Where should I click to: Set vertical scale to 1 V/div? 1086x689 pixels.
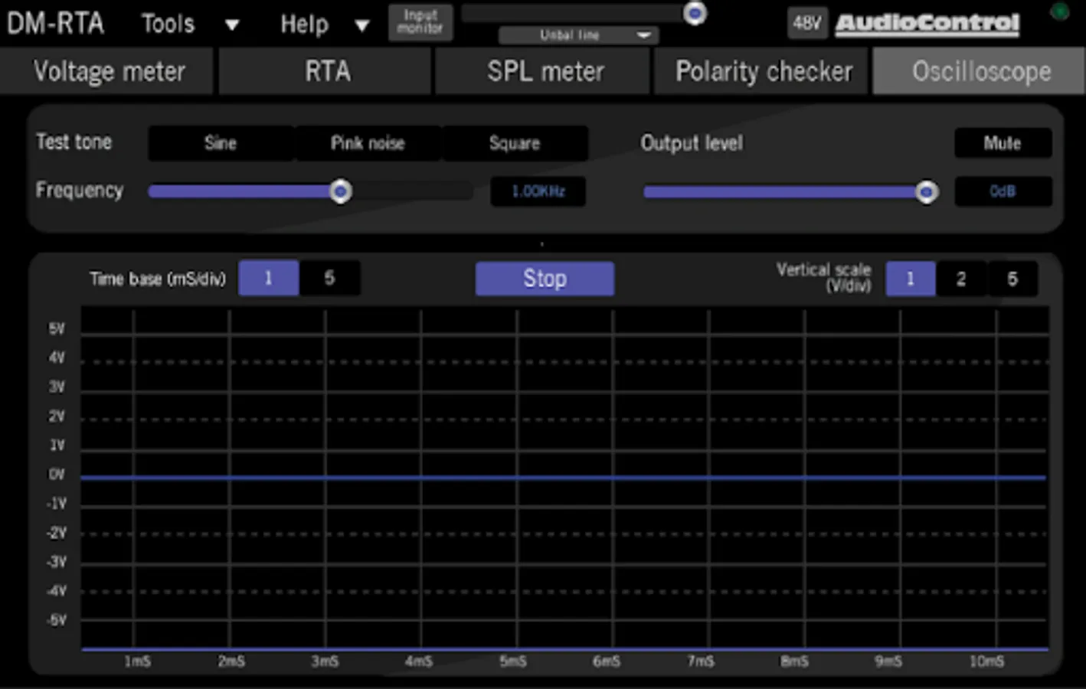coord(911,279)
